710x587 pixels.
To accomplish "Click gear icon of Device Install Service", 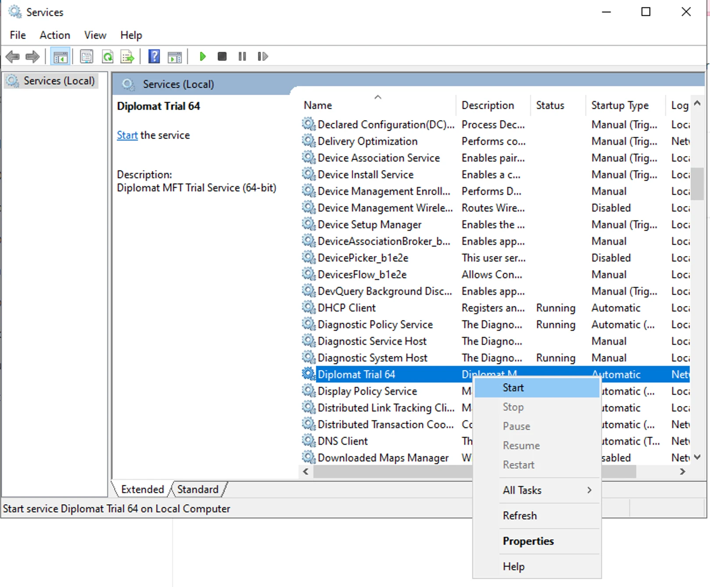I will [309, 174].
